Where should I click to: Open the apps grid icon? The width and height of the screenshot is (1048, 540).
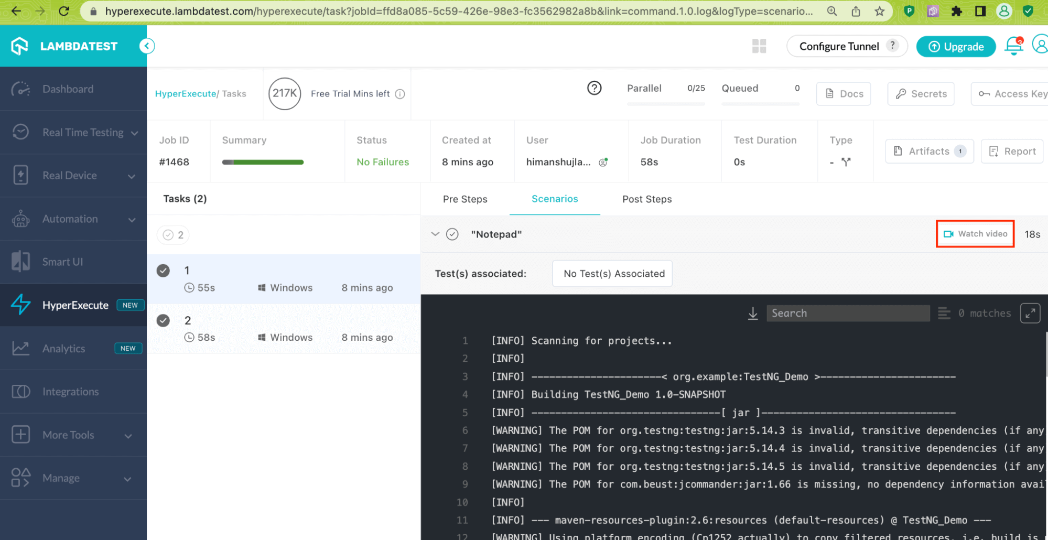coord(759,46)
